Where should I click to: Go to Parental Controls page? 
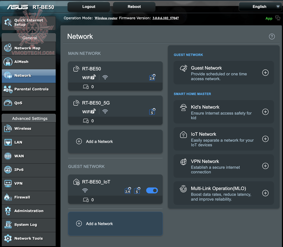pos(29,90)
